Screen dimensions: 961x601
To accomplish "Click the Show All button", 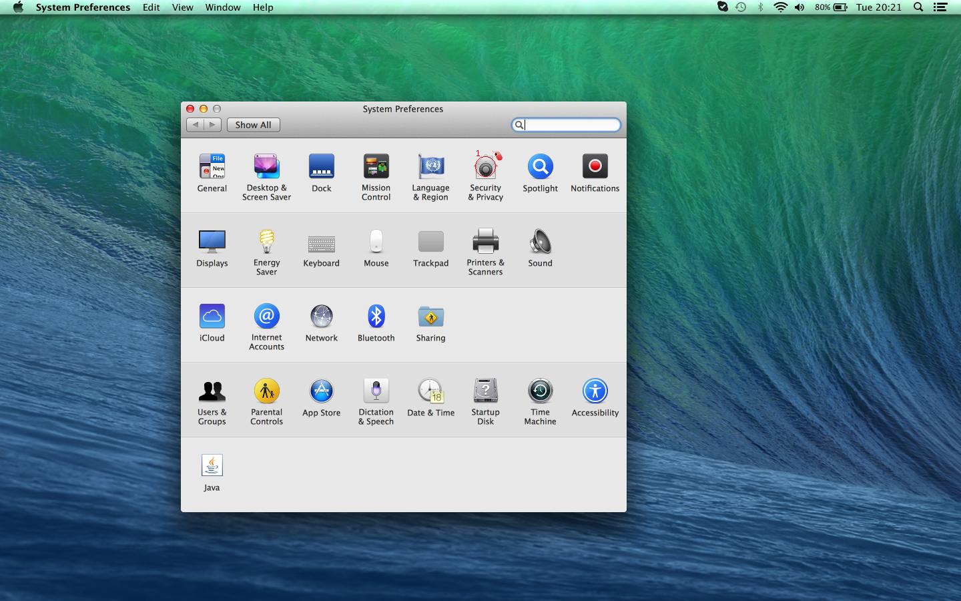I will 253,125.
